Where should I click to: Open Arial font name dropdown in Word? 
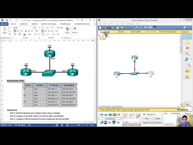point(33,28)
